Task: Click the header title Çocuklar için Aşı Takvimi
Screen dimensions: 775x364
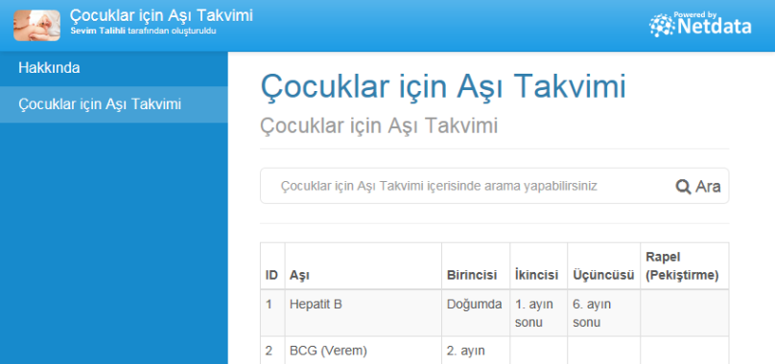Action: 161,15
